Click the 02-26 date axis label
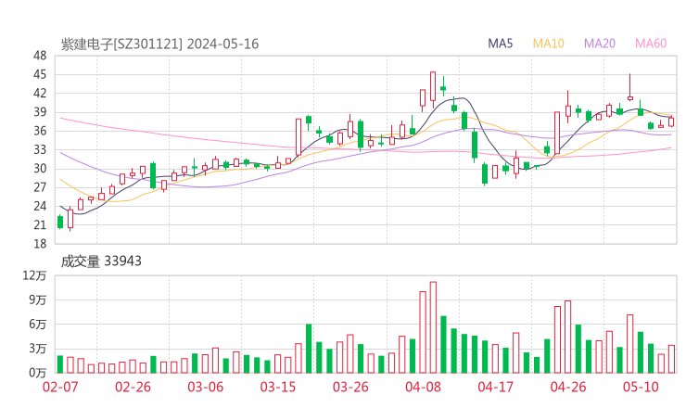Image resolution: width=686 pixels, height=408 pixels. tap(133, 387)
